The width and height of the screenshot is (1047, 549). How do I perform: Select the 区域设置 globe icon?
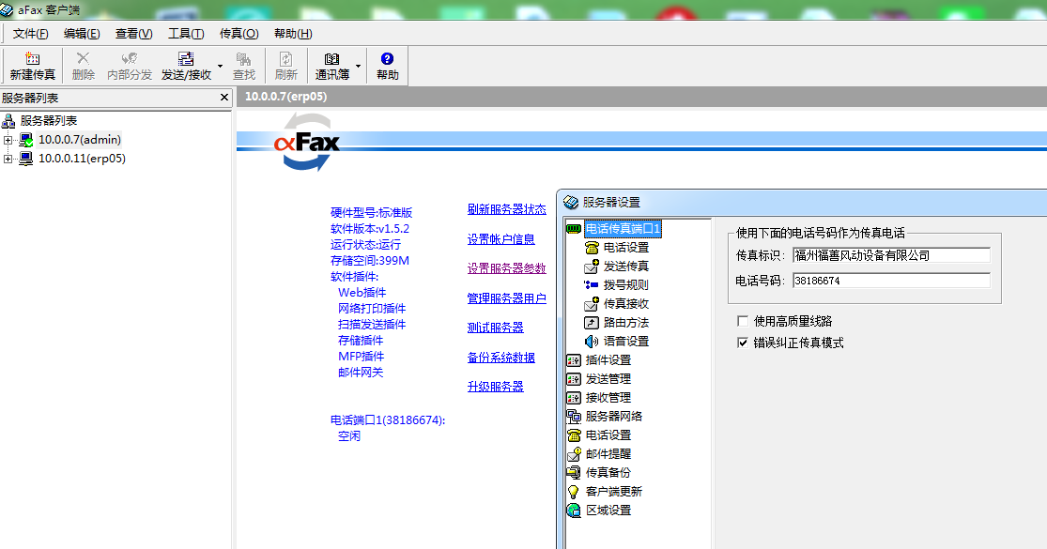(x=574, y=510)
